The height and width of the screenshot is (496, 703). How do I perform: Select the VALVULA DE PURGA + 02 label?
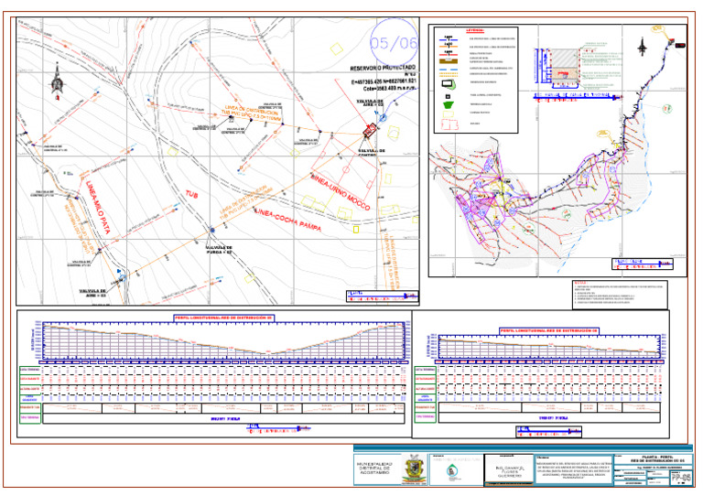pos(220,250)
